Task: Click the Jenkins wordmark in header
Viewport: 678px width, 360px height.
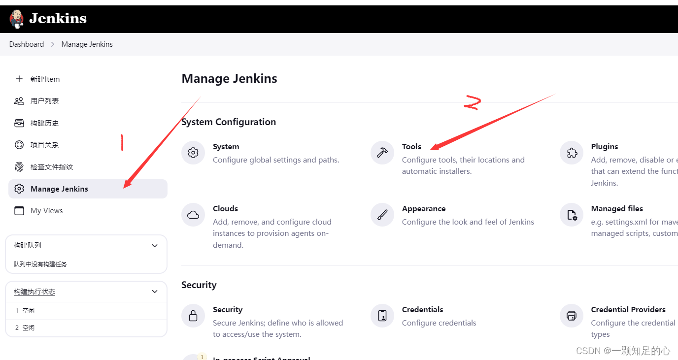Action: [x=58, y=19]
